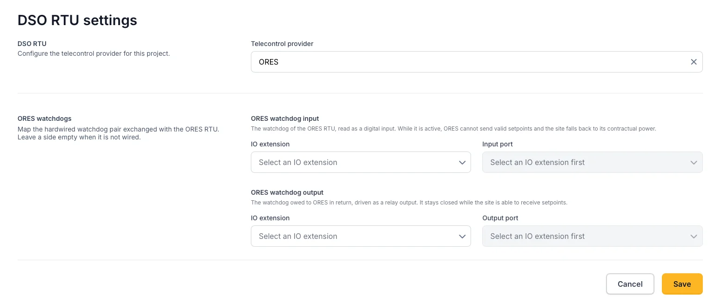Click "Configure the telecontrol provider" description text
Image resolution: width=714 pixels, height=303 pixels.
tap(94, 53)
